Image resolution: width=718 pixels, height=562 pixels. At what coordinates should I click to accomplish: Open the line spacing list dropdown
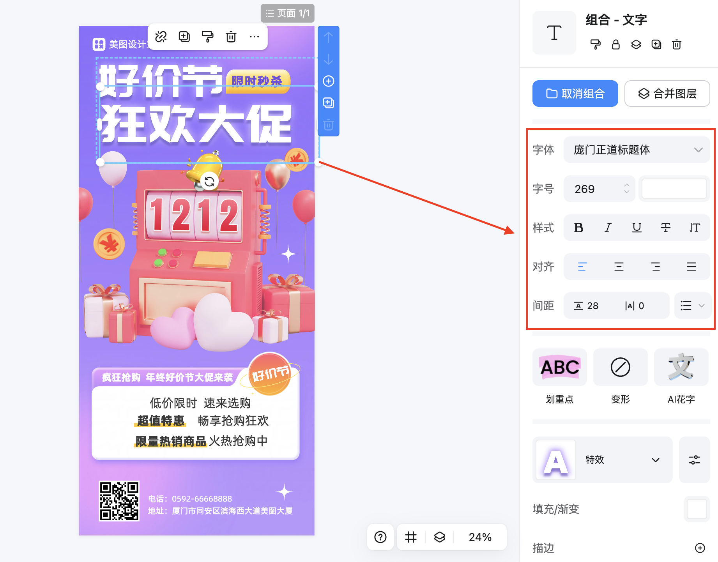point(692,306)
